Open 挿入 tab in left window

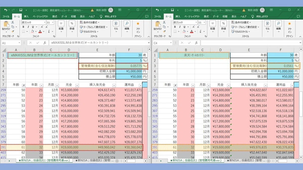(x=26, y=16)
